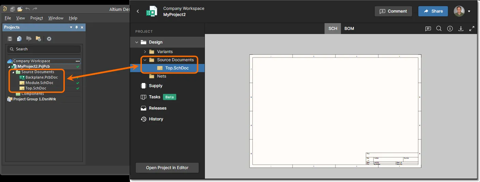Open the File menu
Screen dimensions: 480x182
click(x=8, y=18)
